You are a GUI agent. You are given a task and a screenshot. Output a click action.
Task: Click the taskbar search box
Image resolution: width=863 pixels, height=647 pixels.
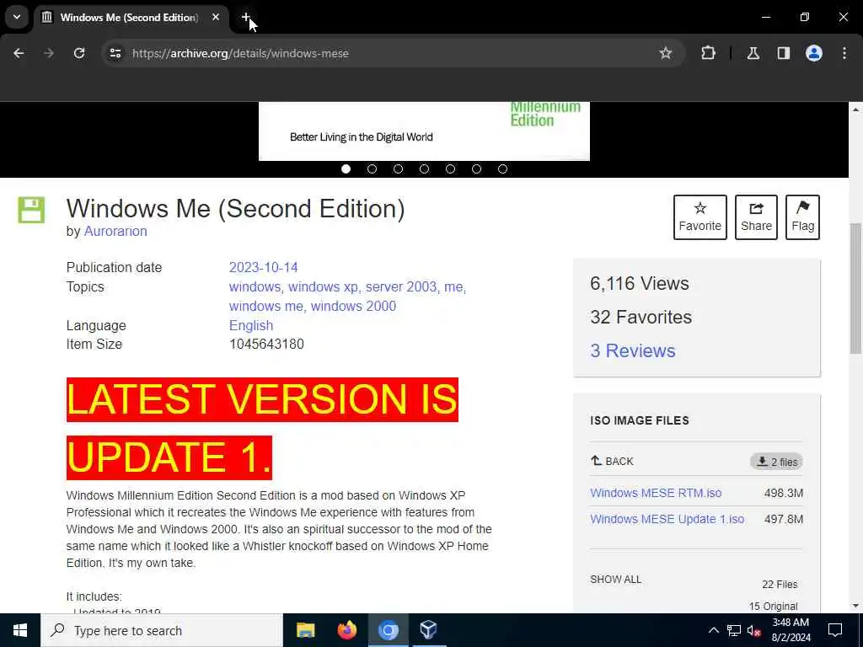click(162, 630)
